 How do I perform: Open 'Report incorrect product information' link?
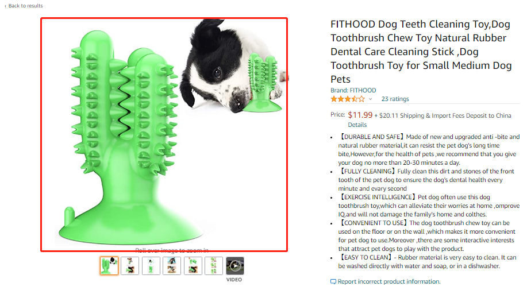click(389, 281)
